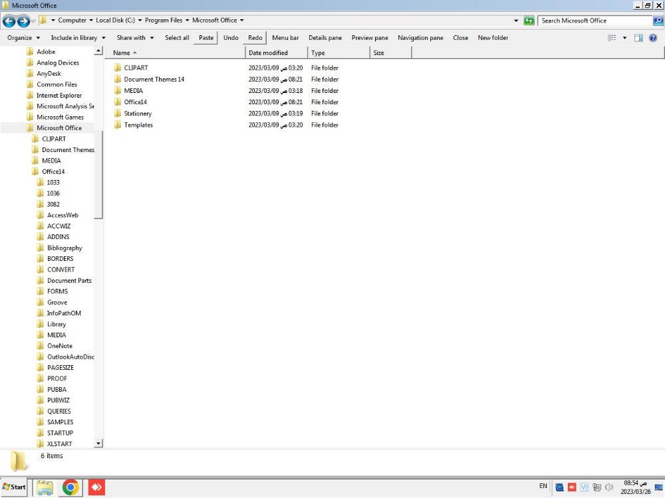Screen dimensions: 665x498
Task: Open Help question mark icon
Action: point(653,38)
